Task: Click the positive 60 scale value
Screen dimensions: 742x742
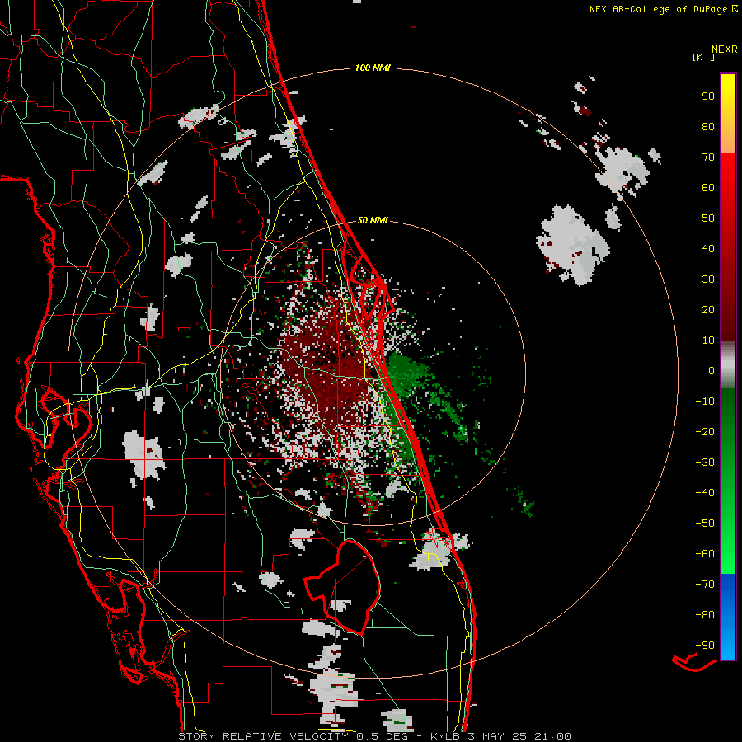Action: [708, 187]
